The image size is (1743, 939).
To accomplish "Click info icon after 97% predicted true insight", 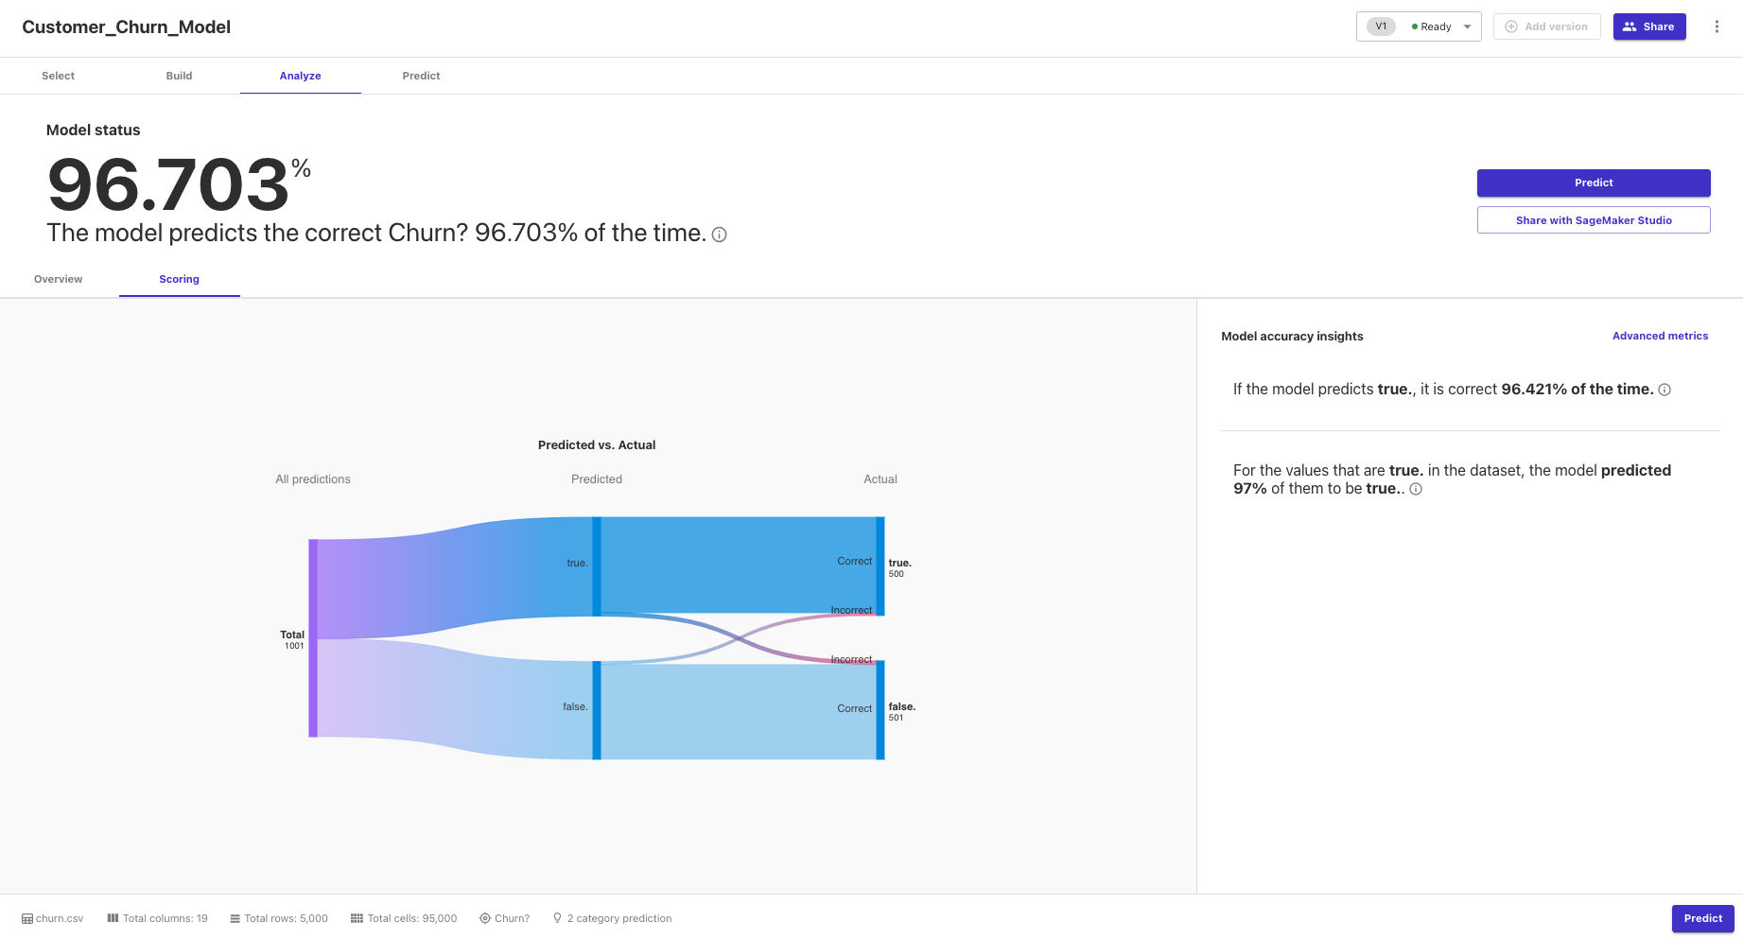I will (1416, 489).
